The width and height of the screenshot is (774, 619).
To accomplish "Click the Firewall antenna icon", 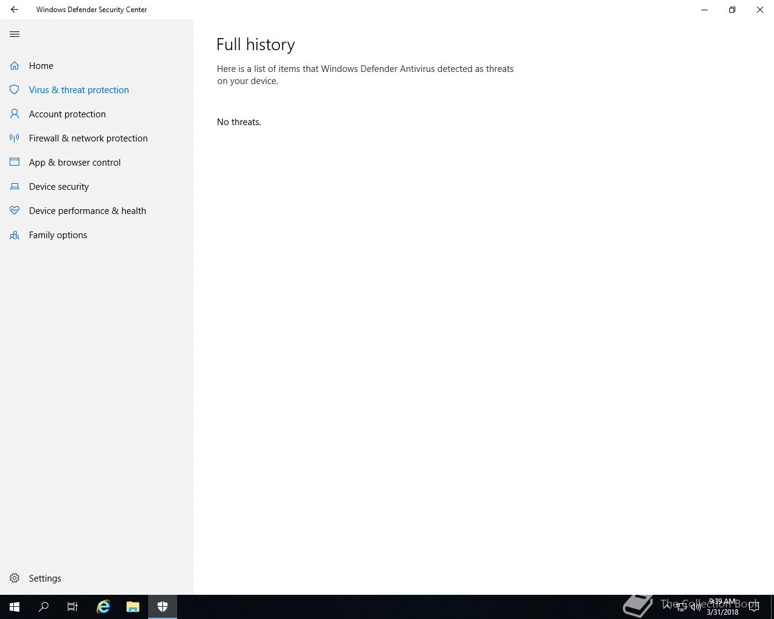I will (15, 138).
